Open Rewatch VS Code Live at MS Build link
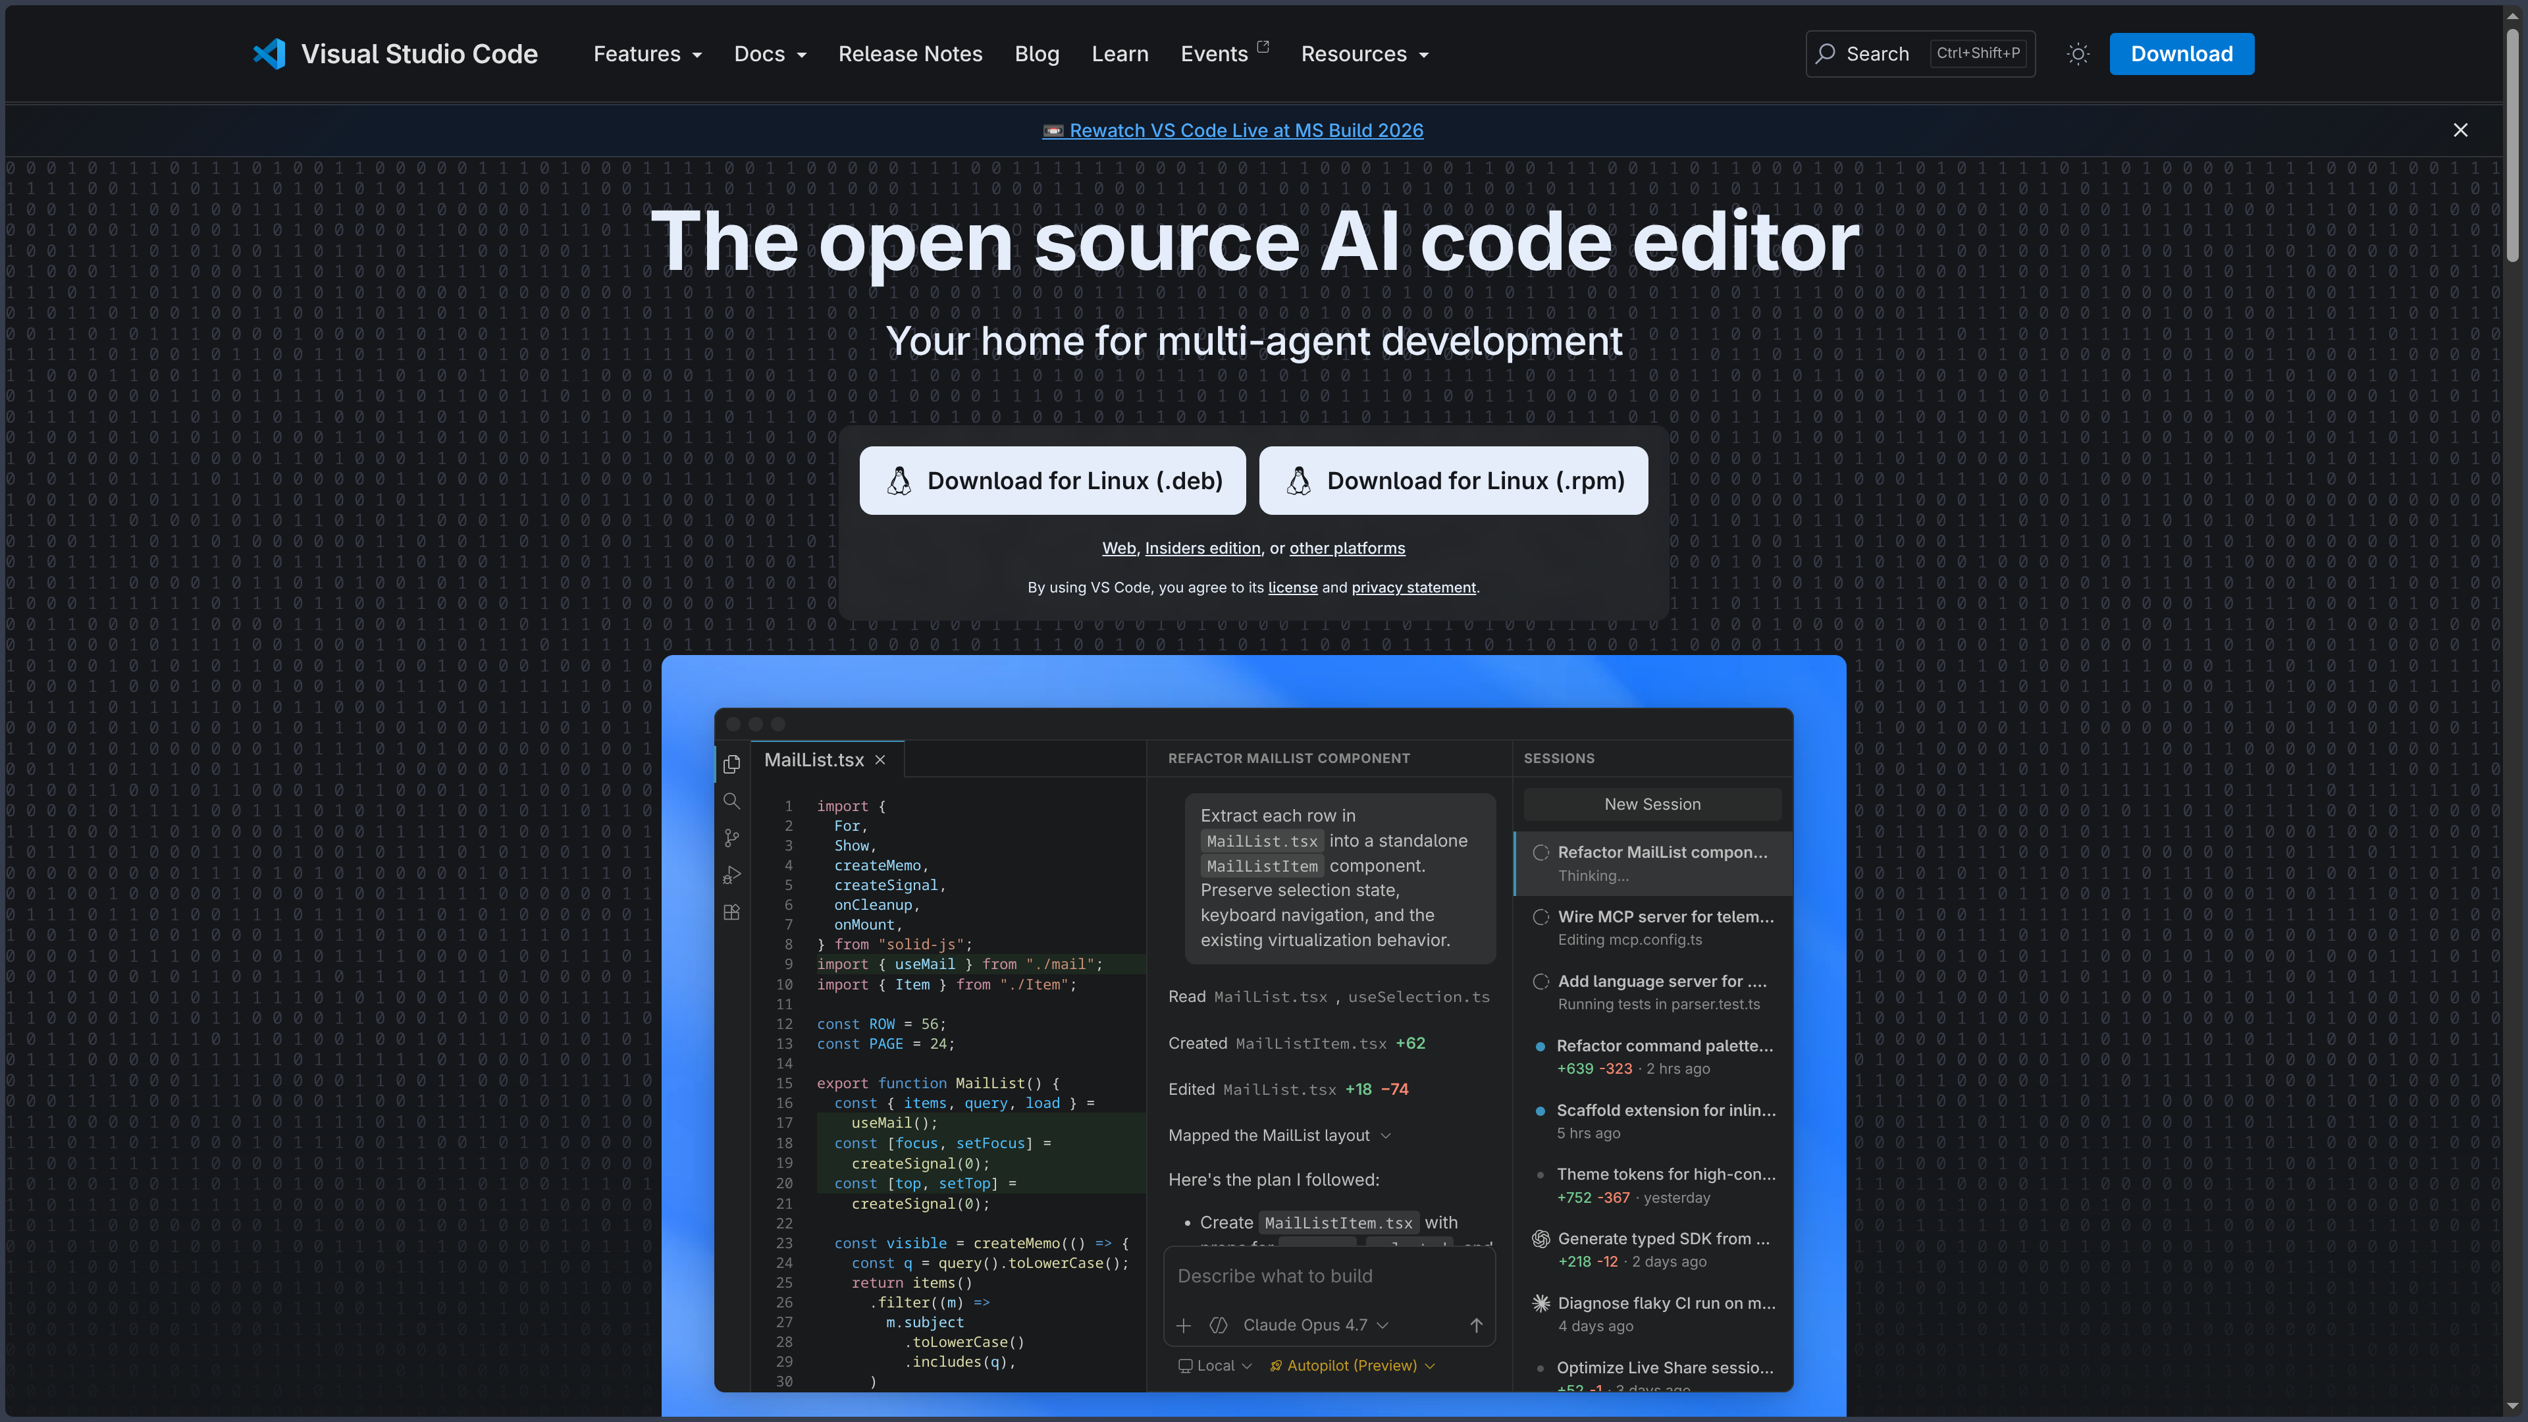The width and height of the screenshot is (2528, 1422). [x=1232, y=130]
